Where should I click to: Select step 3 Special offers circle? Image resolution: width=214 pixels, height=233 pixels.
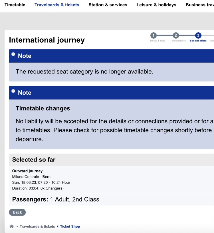click(198, 35)
